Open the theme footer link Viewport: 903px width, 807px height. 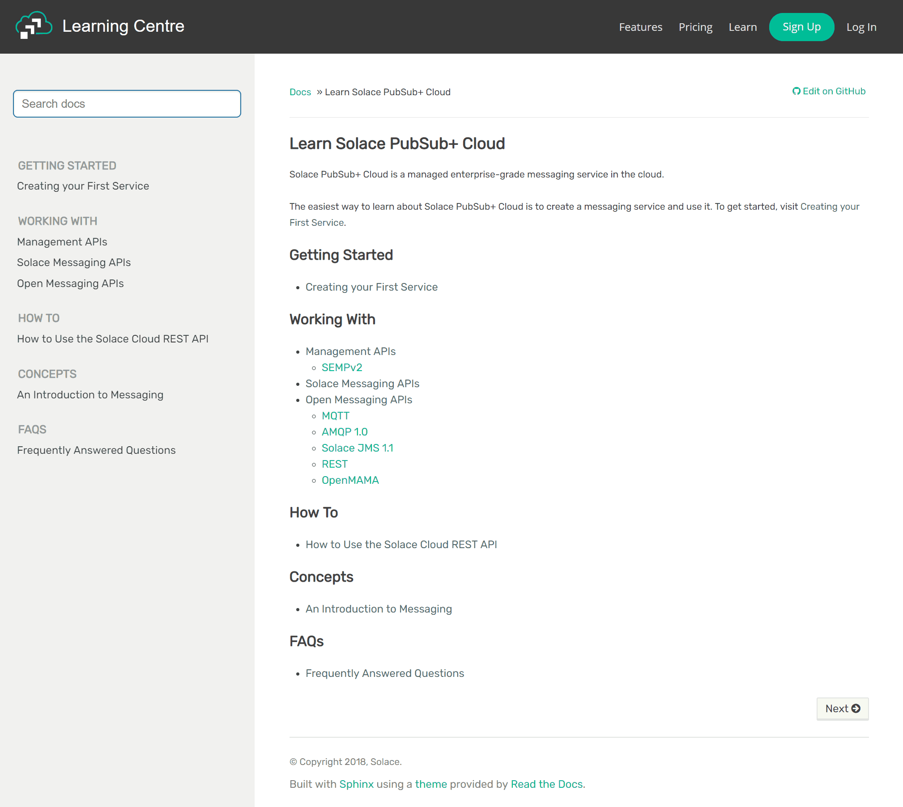(430, 784)
